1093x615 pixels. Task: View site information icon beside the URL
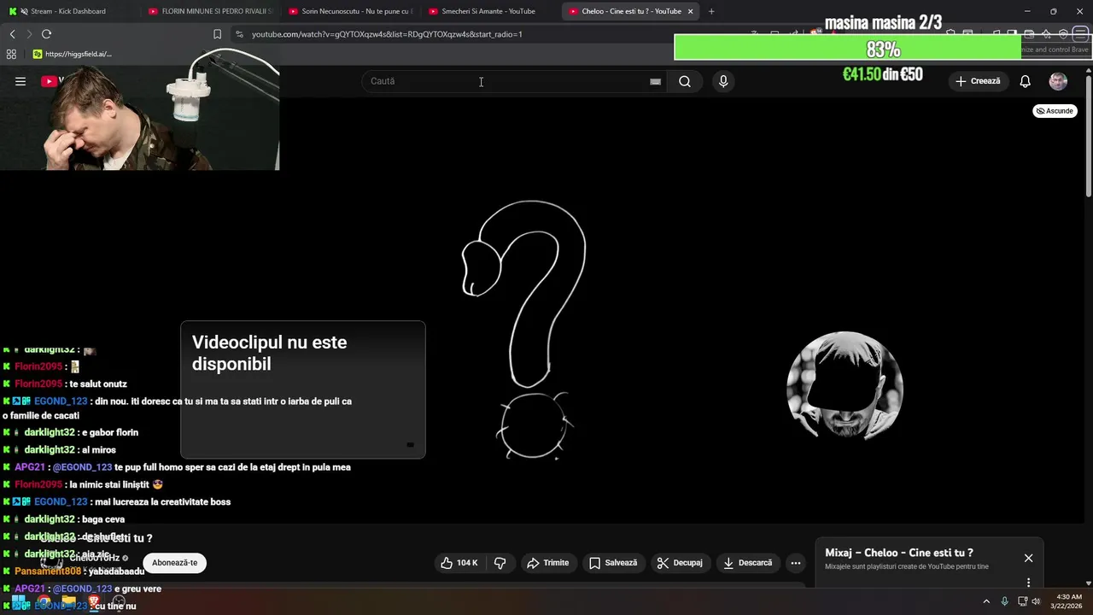point(239,34)
